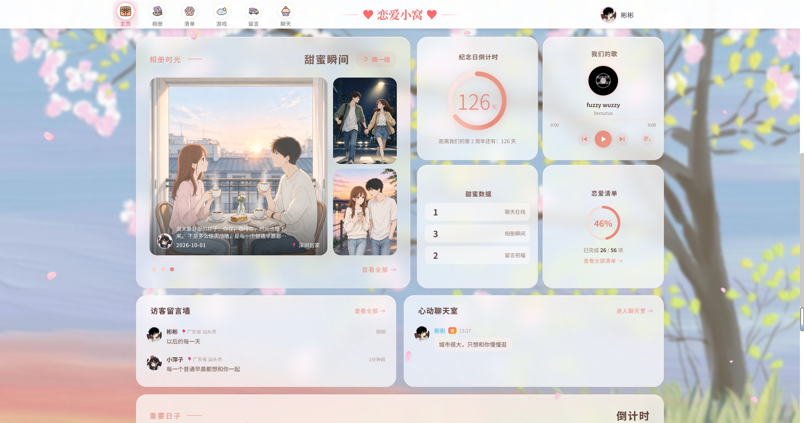Open the sunset riverside couple photo
The width and height of the screenshot is (804, 423).
[365, 212]
